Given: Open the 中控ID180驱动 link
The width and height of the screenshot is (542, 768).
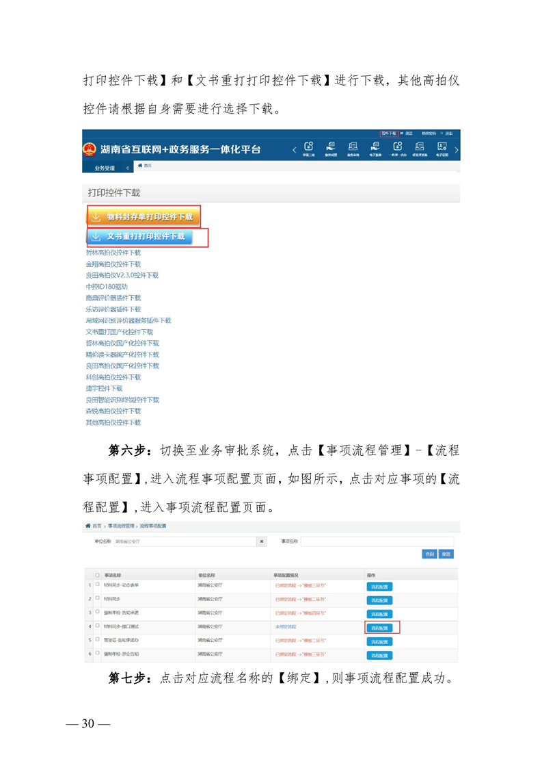Looking at the screenshot, I should pyautogui.click(x=107, y=287).
